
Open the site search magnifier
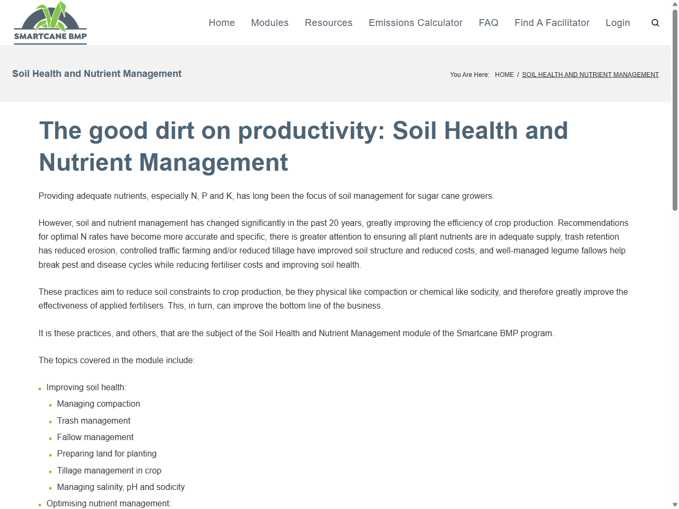point(655,23)
